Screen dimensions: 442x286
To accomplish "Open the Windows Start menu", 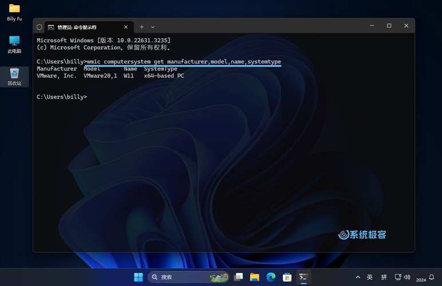I will coord(139,277).
